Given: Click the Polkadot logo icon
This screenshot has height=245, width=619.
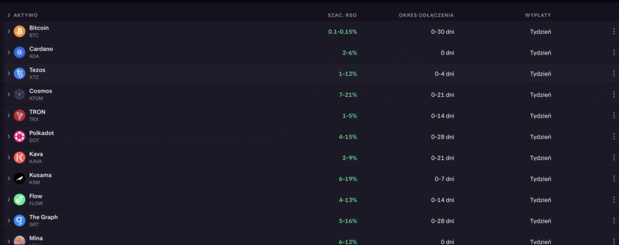Looking at the screenshot, I should pos(19,137).
